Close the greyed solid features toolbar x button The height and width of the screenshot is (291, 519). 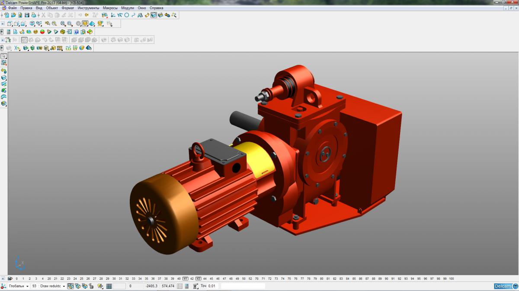pyautogui.click(x=3, y=40)
